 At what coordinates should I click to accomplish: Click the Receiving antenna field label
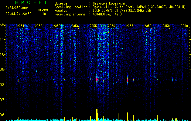(x=70, y=14)
